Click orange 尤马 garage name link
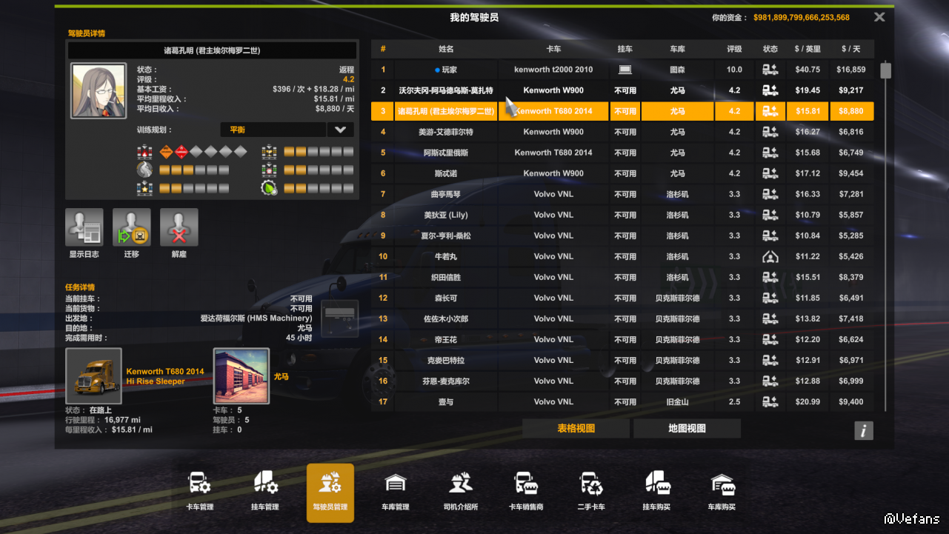The height and width of the screenshot is (534, 949). coord(281,376)
